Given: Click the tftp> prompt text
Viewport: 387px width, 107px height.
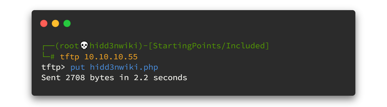Looking at the screenshot, I should [x=53, y=67].
